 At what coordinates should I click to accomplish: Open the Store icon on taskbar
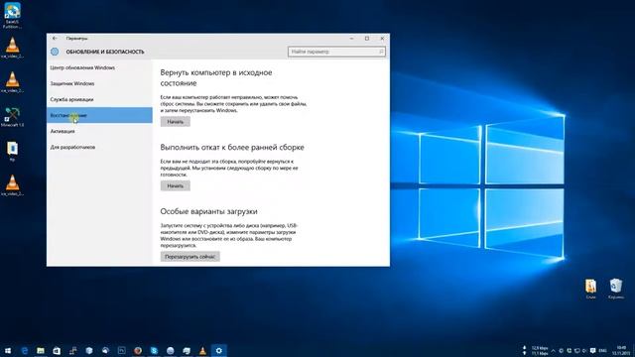click(57, 350)
